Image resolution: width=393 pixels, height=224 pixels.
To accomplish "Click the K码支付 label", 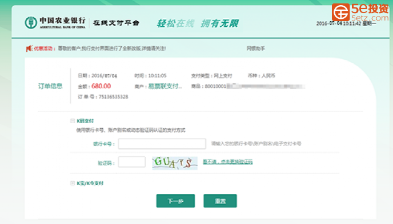I will pyautogui.click(x=85, y=121).
